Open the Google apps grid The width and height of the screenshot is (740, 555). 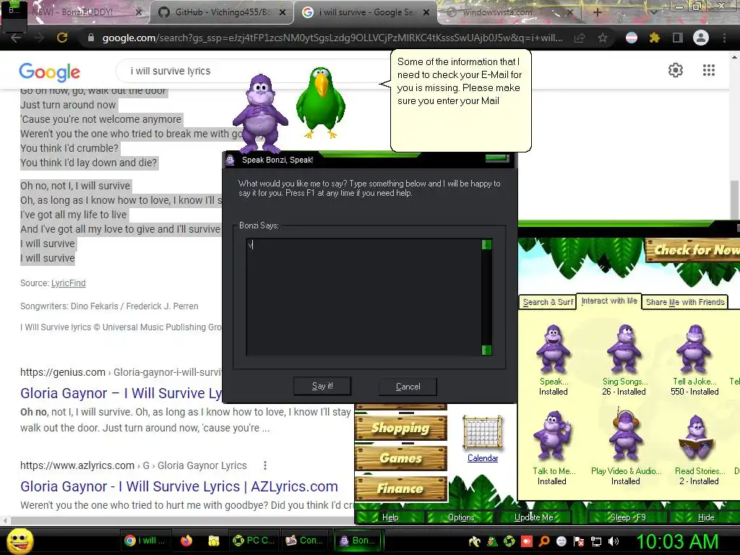coord(709,70)
